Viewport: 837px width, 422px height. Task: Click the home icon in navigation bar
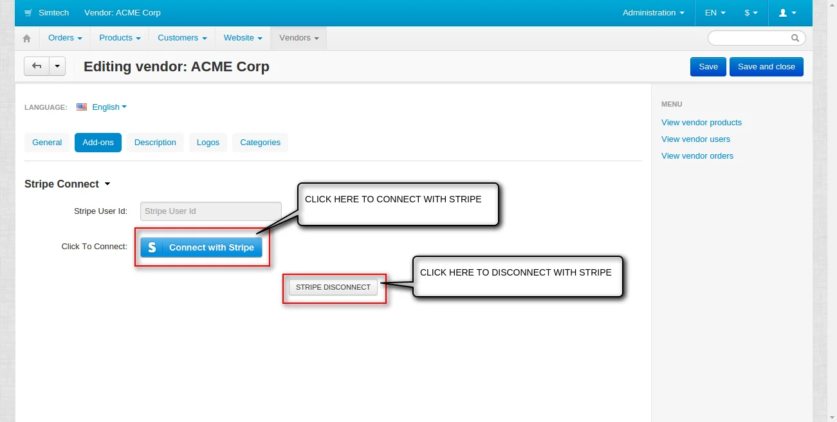(27, 39)
